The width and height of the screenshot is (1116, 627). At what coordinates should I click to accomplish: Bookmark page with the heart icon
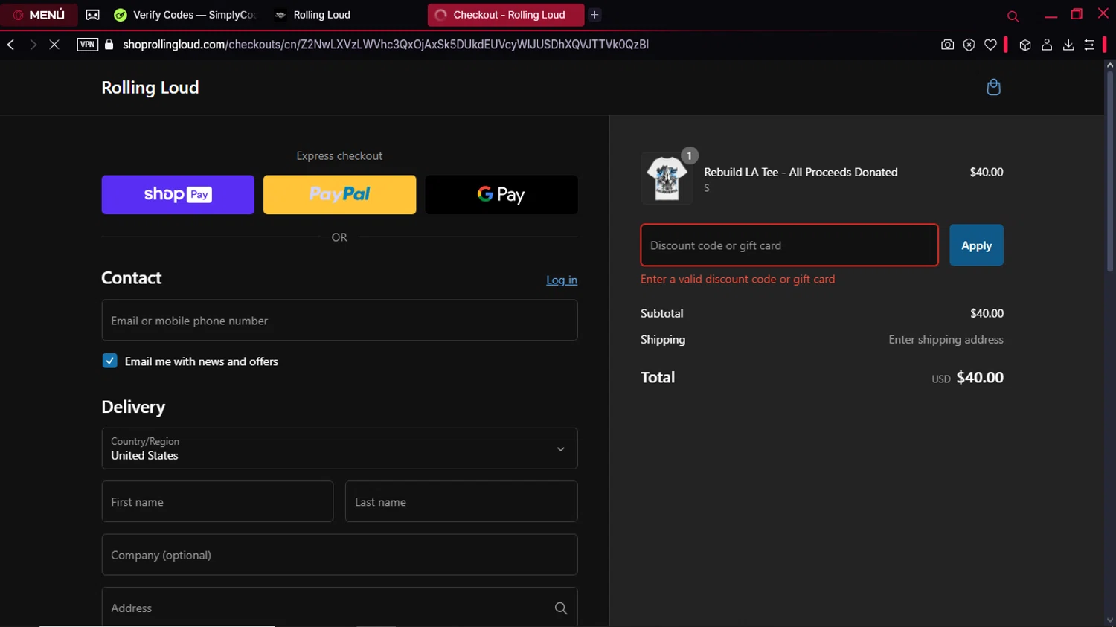[990, 45]
